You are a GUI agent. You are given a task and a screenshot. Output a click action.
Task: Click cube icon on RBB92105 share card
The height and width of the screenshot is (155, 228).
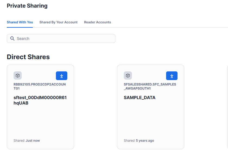point(18,75)
